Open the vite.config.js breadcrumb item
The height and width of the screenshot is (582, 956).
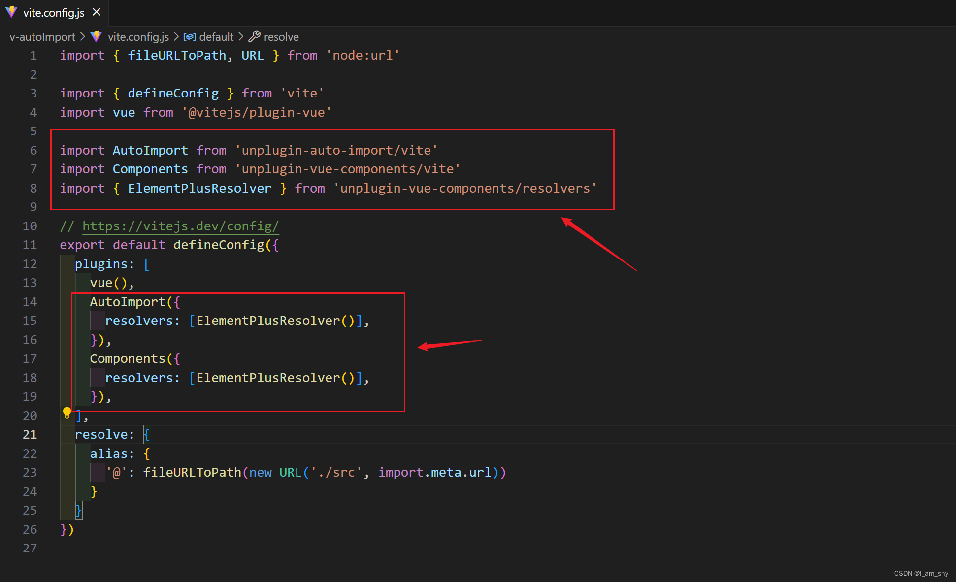point(138,37)
